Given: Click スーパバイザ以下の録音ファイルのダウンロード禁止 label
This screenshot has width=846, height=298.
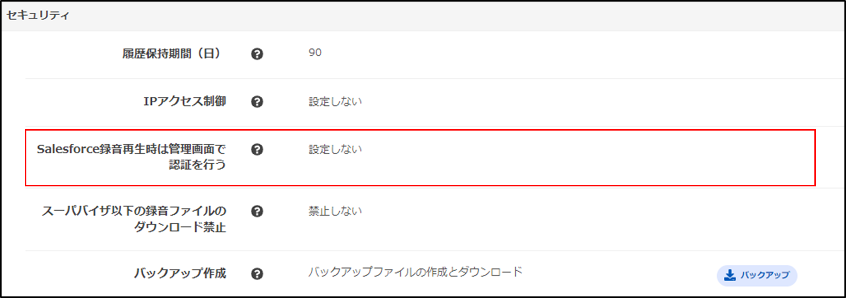Looking at the screenshot, I should pos(134,219).
